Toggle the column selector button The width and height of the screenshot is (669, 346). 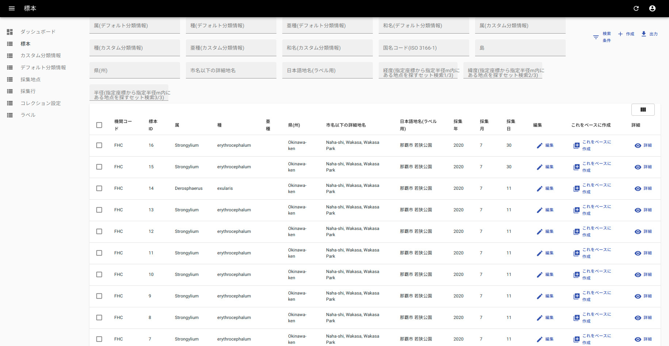[643, 109]
